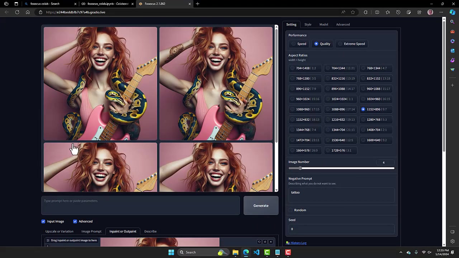Open Edge settings and more ellipsis

tap(442, 12)
